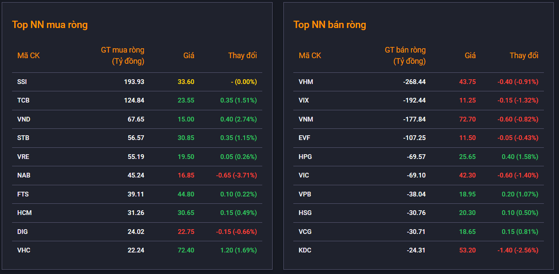Screen dimensions: 559x274
Task: Select the TCB ticker row
Action: pyautogui.click(x=137, y=100)
